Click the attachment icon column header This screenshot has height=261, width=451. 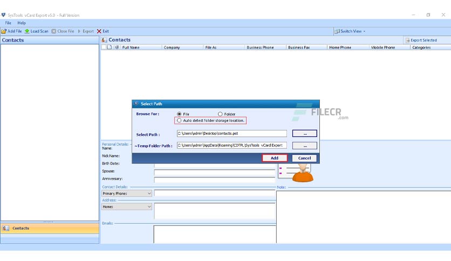tap(117, 47)
